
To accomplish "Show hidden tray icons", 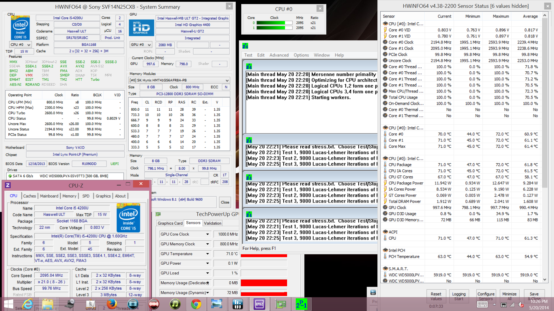I will pos(494,305).
